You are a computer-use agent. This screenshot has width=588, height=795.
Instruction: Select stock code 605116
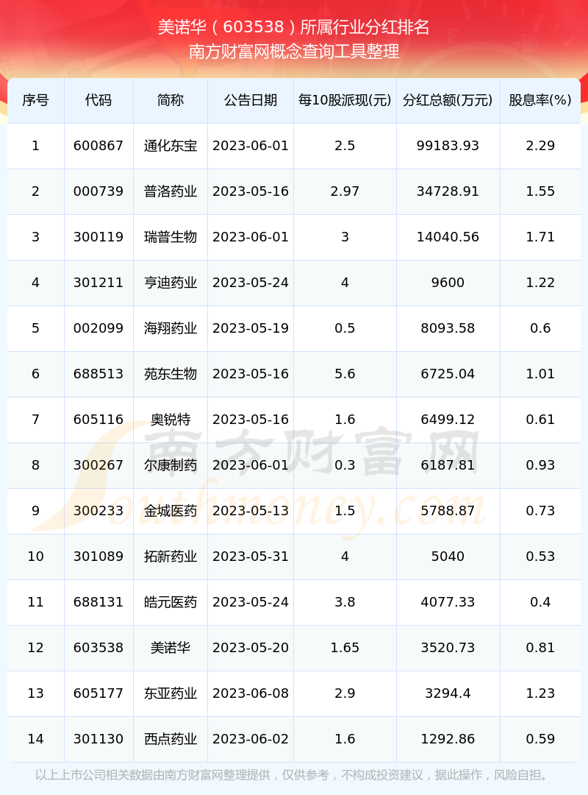point(98,420)
